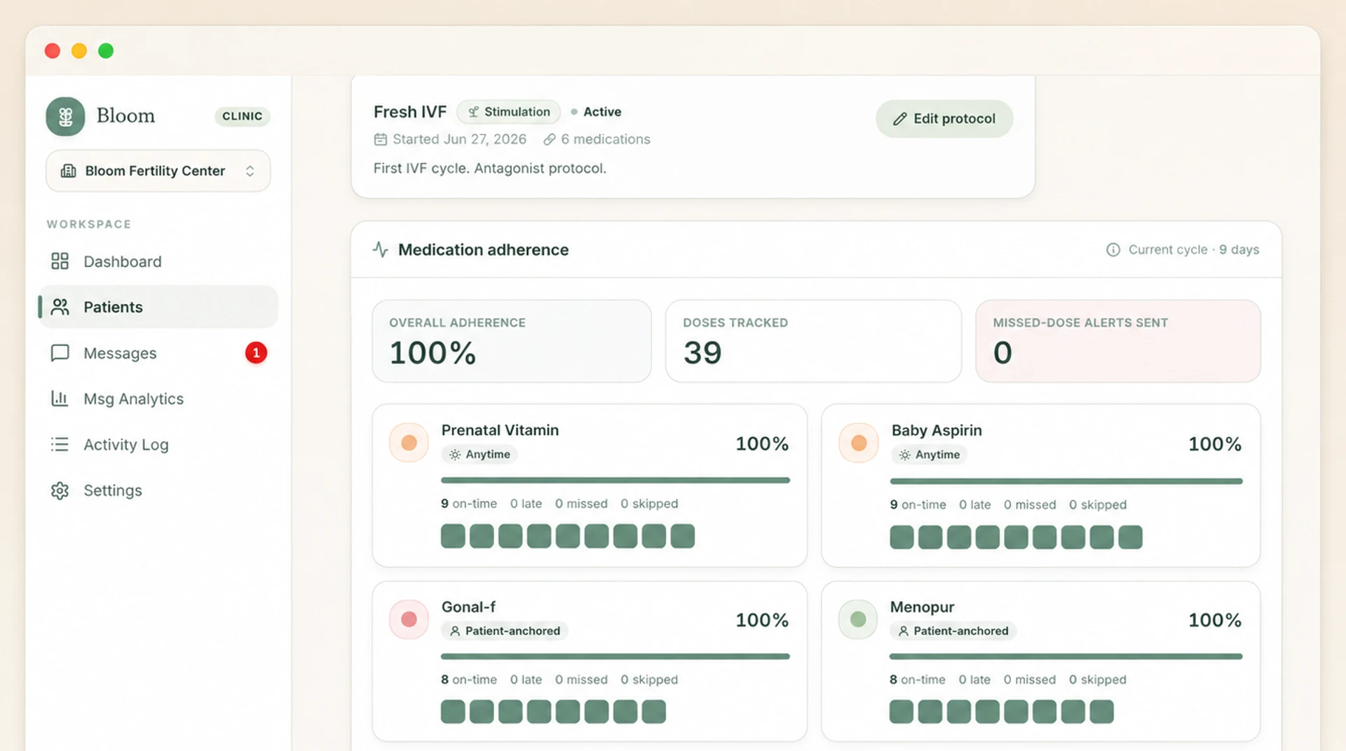The image size is (1346, 751).
Task: Click the Gonal-f red dot icon
Action: click(x=409, y=619)
